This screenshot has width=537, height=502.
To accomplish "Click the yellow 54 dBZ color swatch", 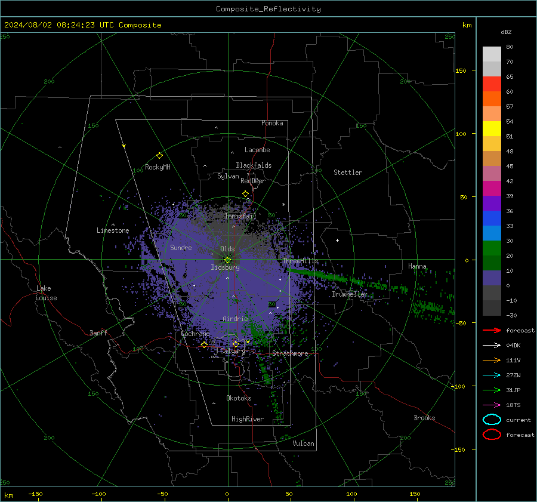I will point(492,128).
